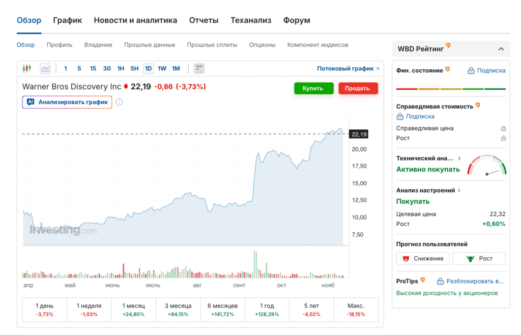Open Анализ настроений via its chevron

(459, 190)
